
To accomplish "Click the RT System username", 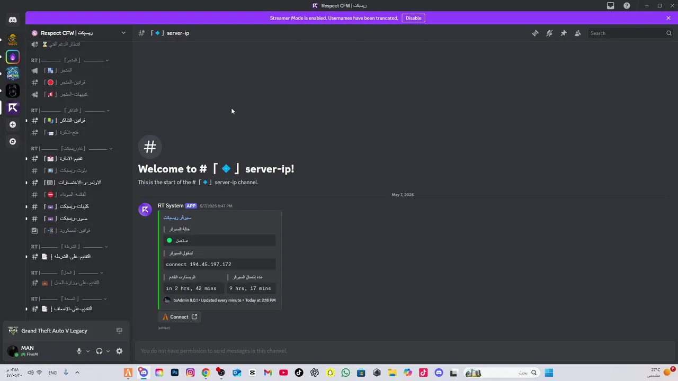I will click(x=171, y=205).
